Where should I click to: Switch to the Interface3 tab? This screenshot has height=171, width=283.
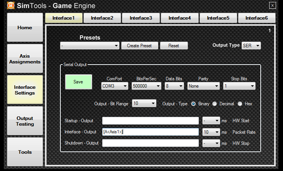tap(141, 18)
